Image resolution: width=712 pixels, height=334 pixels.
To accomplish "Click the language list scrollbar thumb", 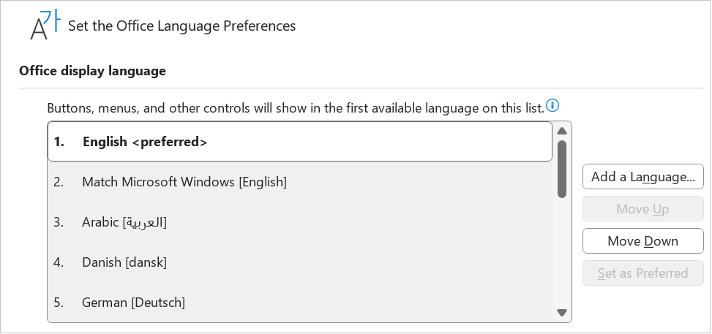I will click(562, 169).
